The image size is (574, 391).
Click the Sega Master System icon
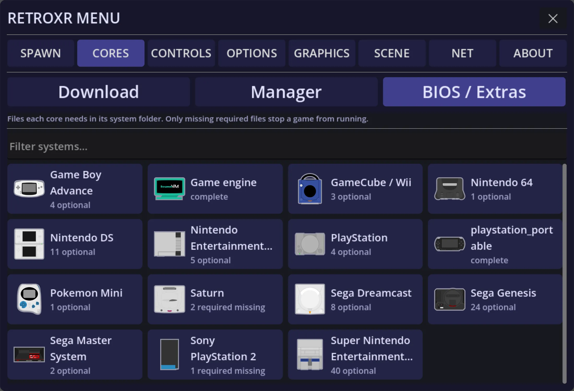tap(29, 355)
